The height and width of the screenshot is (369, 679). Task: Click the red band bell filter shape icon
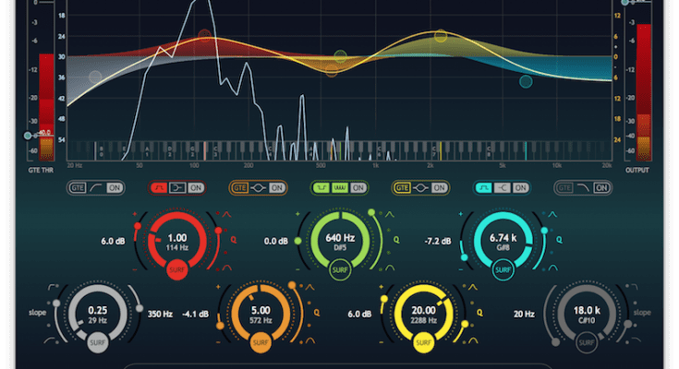click(x=159, y=187)
